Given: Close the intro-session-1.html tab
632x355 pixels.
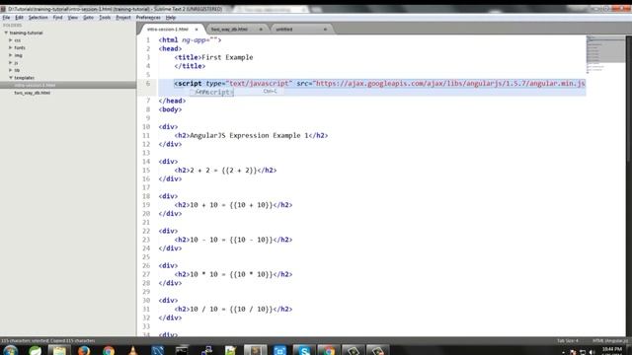Looking at the screenshot, I should (197, 30).
